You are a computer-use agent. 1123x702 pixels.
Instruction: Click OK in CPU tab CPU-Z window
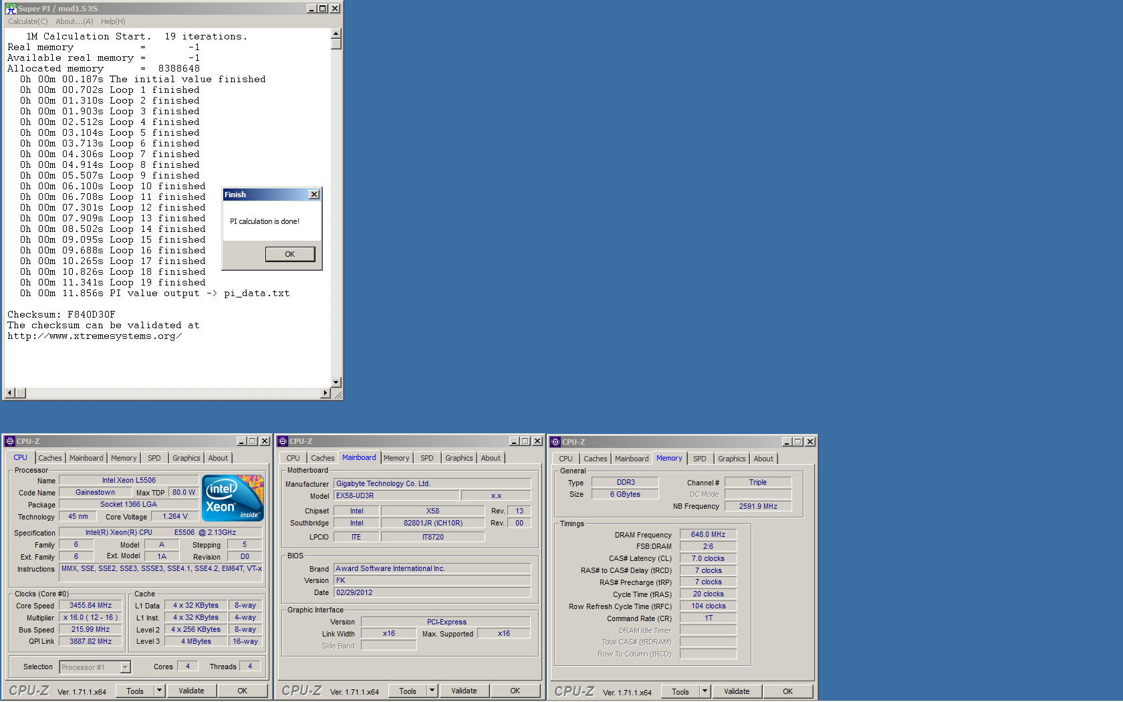tap(242, 691)
